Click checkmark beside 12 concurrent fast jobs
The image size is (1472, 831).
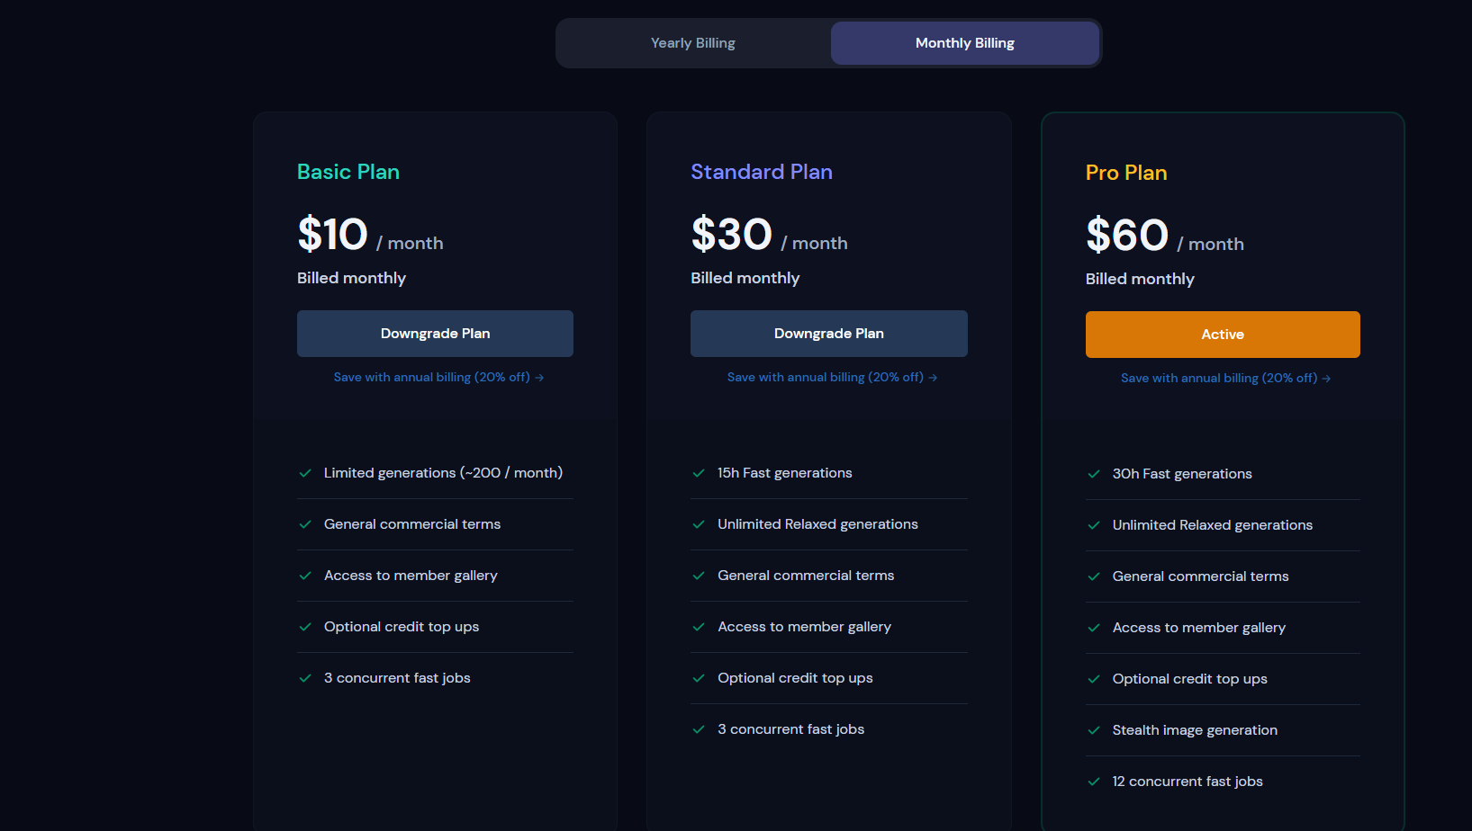pyautogui.click(x=1094, y=782)
